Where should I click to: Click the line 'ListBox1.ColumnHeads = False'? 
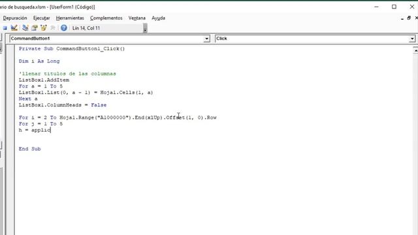[63, 105]
